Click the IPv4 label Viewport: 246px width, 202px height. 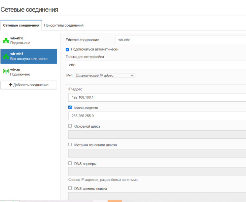69,75
